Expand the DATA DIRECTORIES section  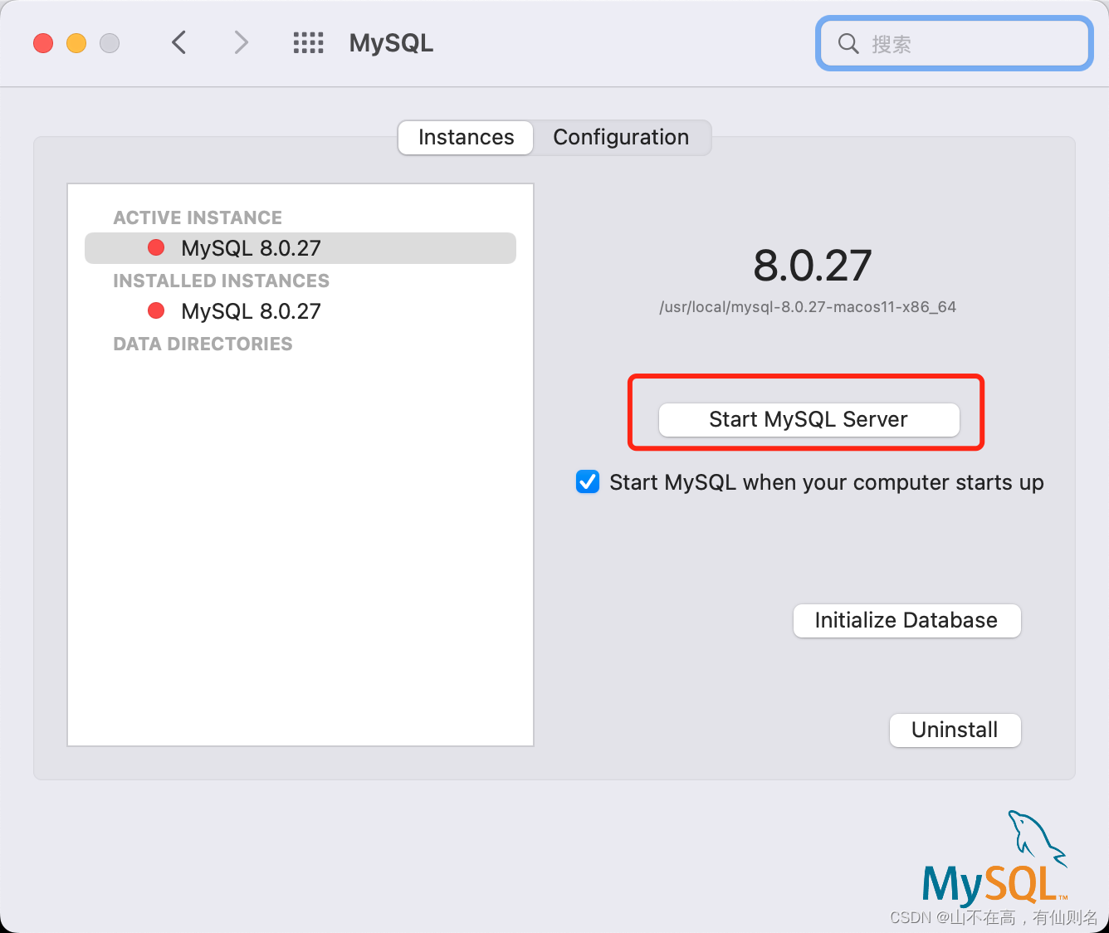click(x=203, y=343)
